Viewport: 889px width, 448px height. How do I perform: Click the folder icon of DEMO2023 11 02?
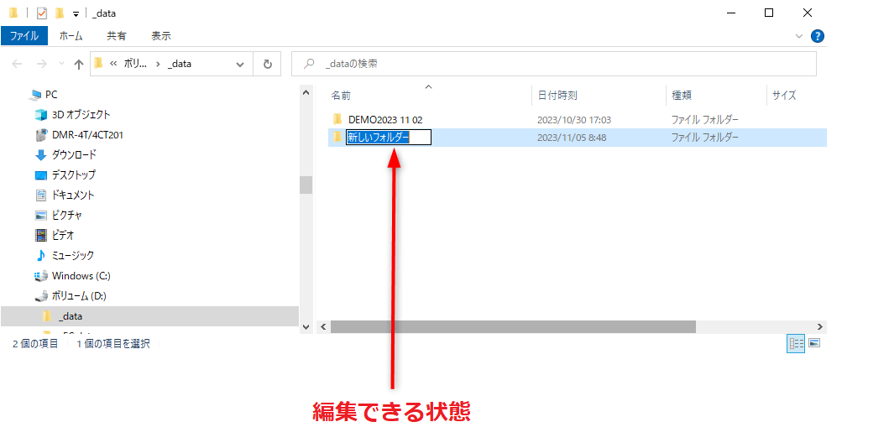click(337, 119)
